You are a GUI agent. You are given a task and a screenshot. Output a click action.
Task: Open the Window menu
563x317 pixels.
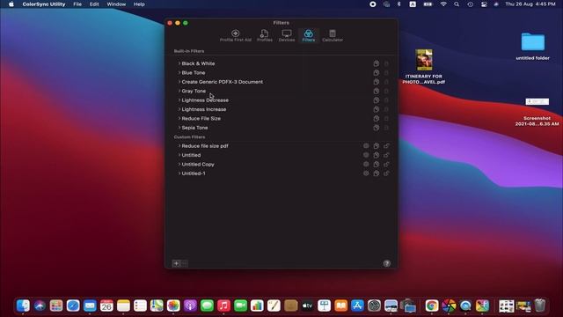(116, 4)
